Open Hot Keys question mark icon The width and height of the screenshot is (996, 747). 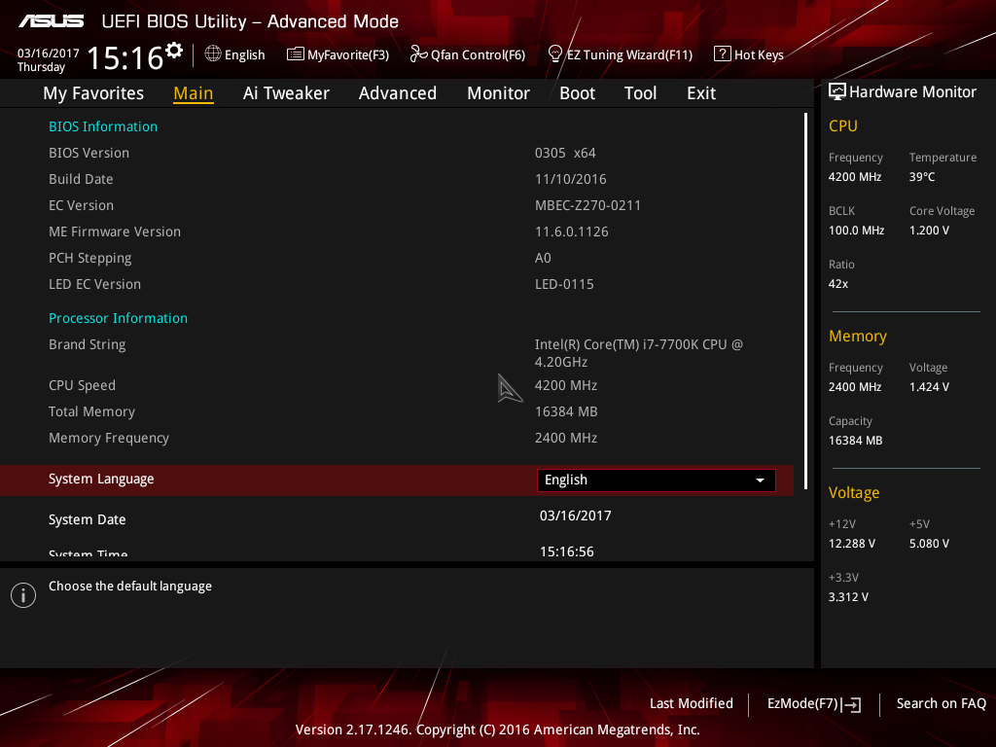tap(723, 54)
